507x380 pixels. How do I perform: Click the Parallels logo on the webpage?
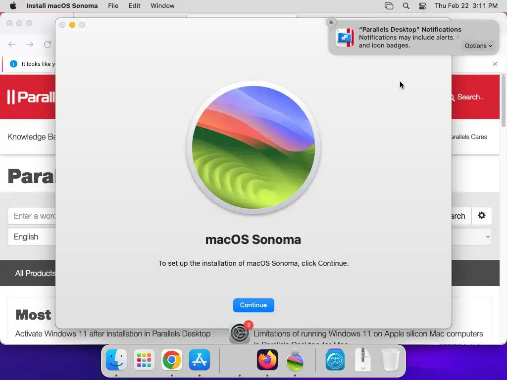pyautogui.click(x=31, y=97)
